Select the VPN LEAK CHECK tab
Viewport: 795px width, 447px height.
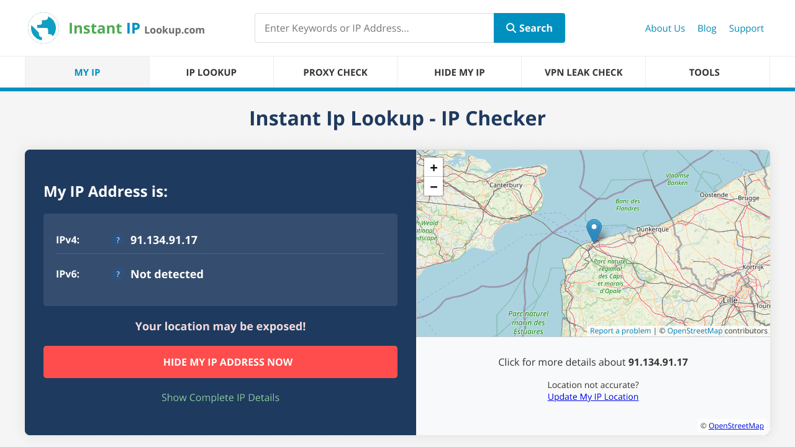click(584, 72)
